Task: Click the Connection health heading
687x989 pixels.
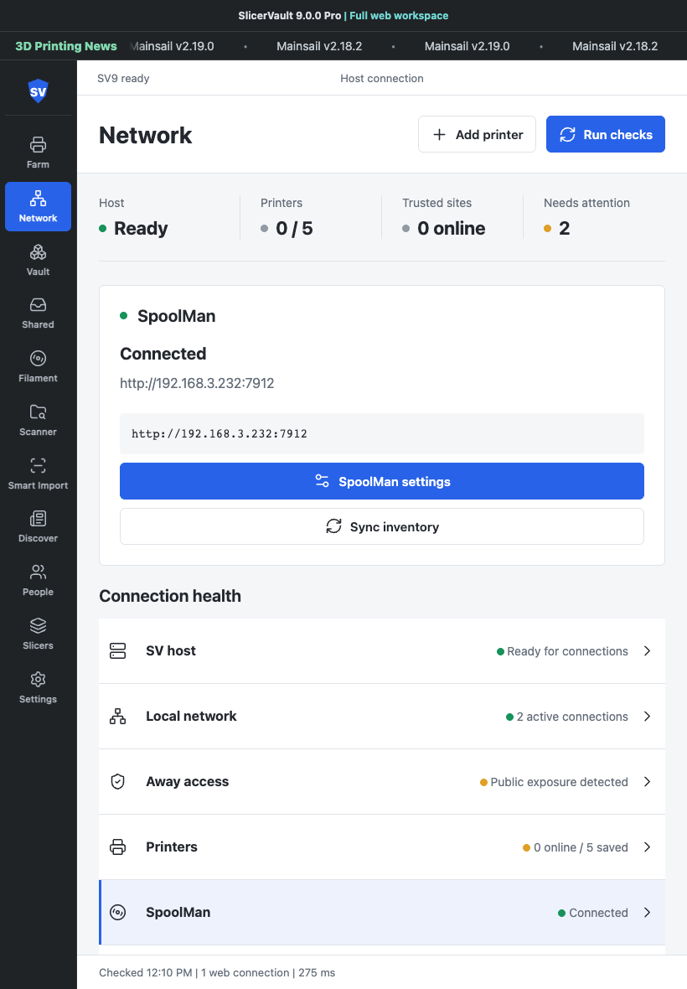Action: pos(170,596)
